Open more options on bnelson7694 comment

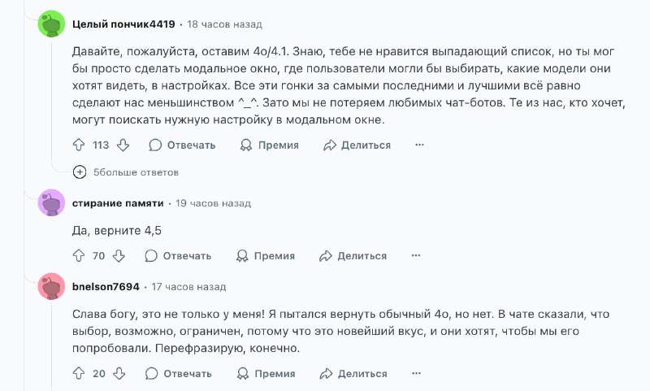[415, 373]
